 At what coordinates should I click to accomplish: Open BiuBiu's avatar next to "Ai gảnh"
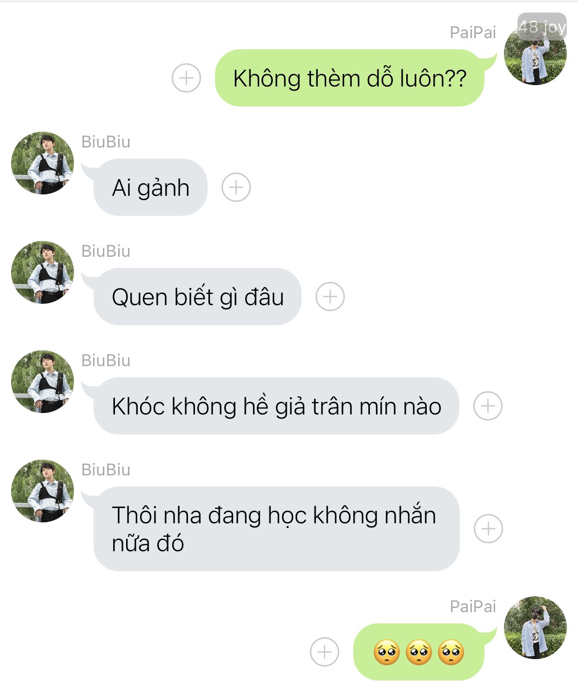coord(42,163)
